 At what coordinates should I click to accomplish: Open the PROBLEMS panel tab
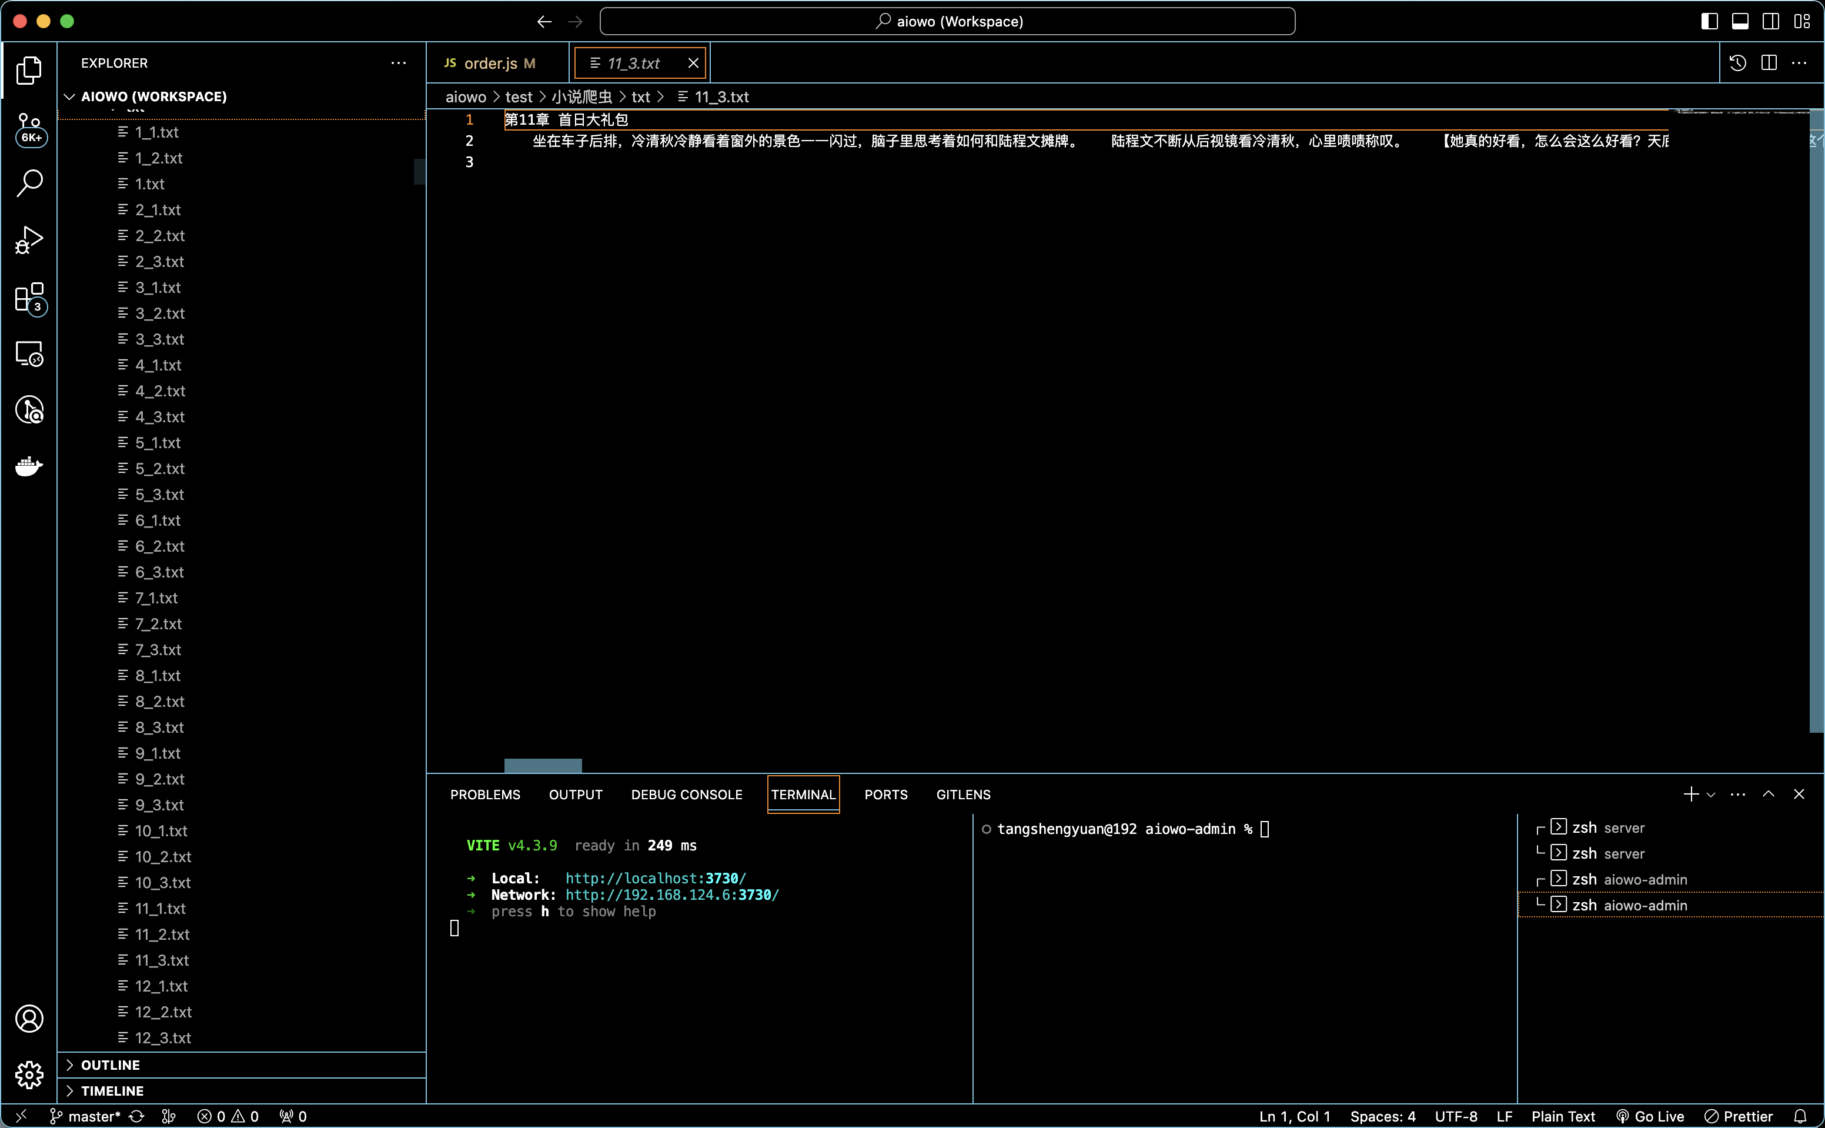pos(486,795)
